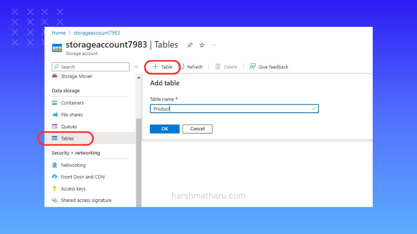Add a new Table from toolbar
This screenshot has height=234, width=417.
pyautogui.click(x=162, y=67)
